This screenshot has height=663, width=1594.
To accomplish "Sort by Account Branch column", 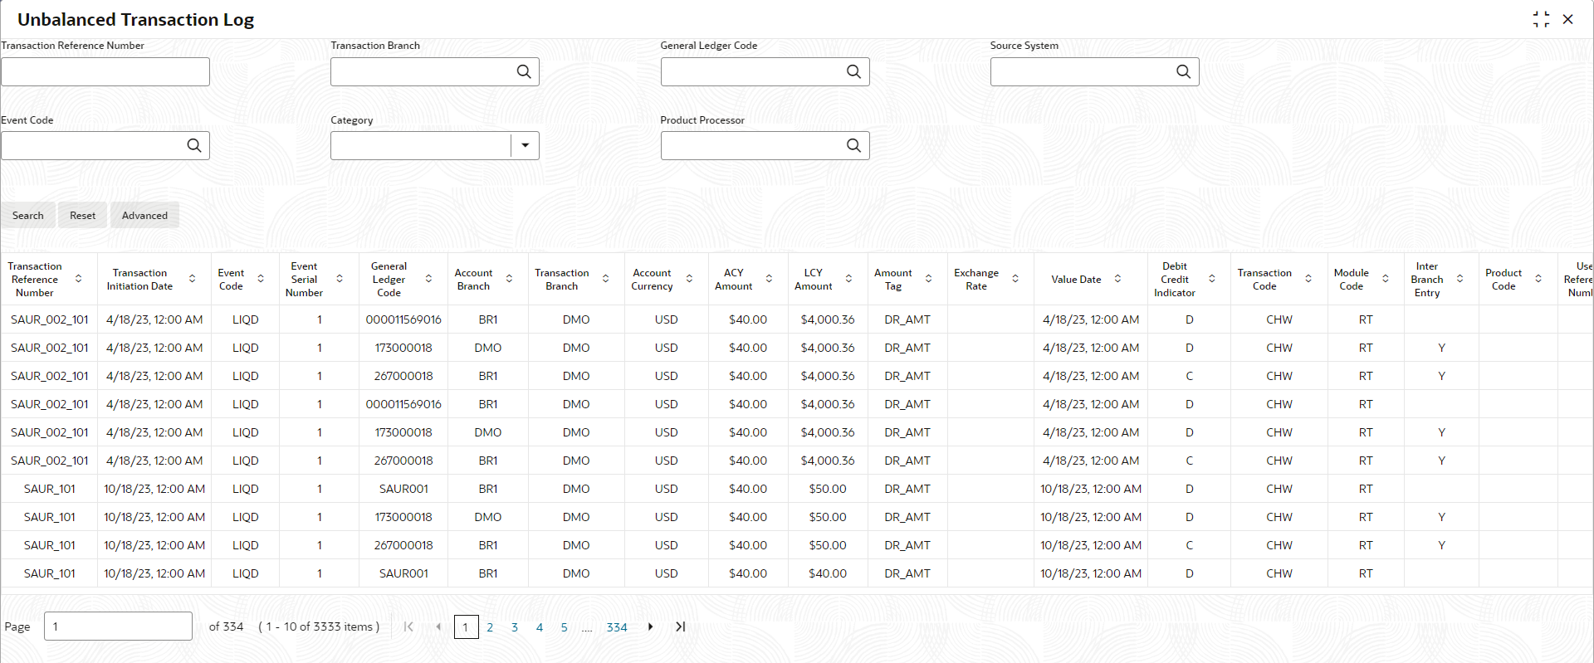I will point(509,279).
